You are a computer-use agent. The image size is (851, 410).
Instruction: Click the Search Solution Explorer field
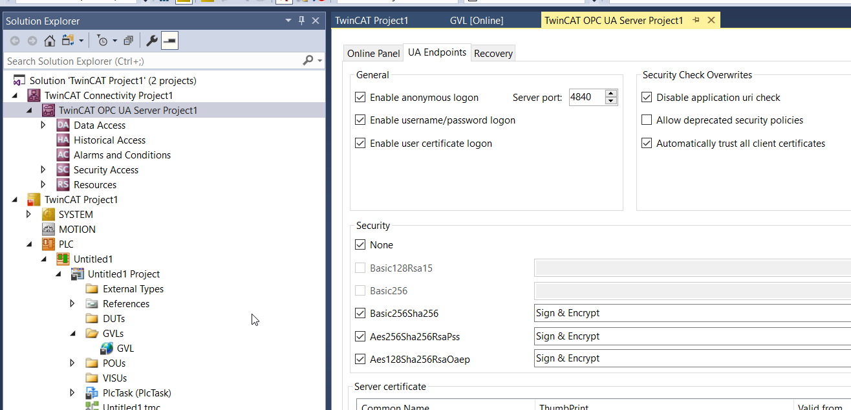click(x=153, y=61)
